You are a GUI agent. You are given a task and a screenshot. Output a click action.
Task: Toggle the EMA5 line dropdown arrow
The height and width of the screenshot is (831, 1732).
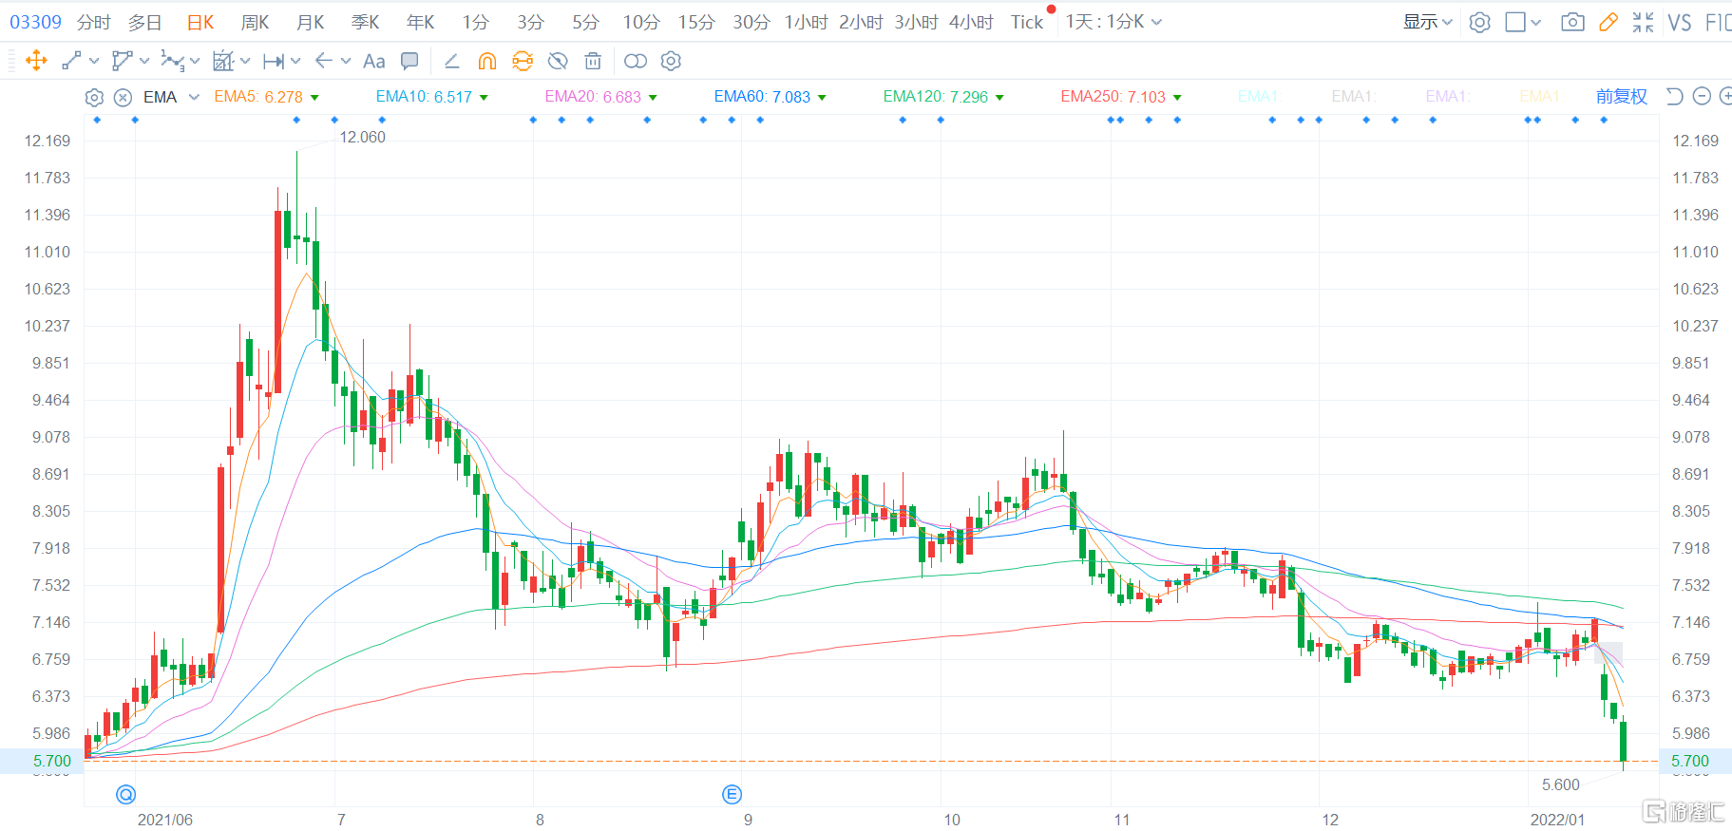pyautogui.click(x=314, y=97)
